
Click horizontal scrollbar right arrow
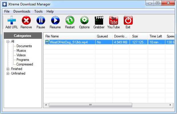click(x=170, y=105)
